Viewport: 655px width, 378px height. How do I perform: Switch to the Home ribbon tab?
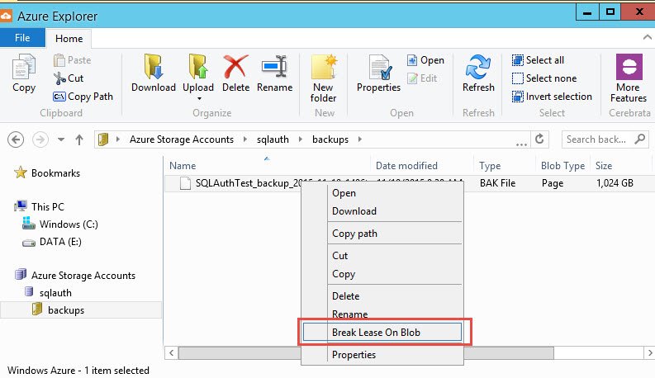click(69, 39)
